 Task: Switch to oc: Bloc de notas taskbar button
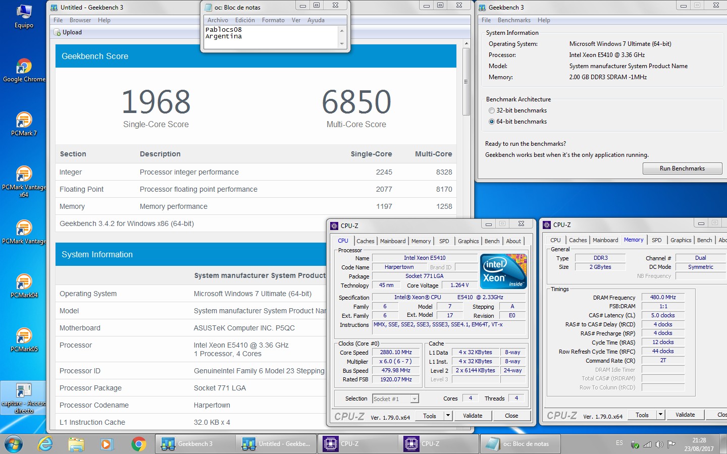click(x=520, y=444)
